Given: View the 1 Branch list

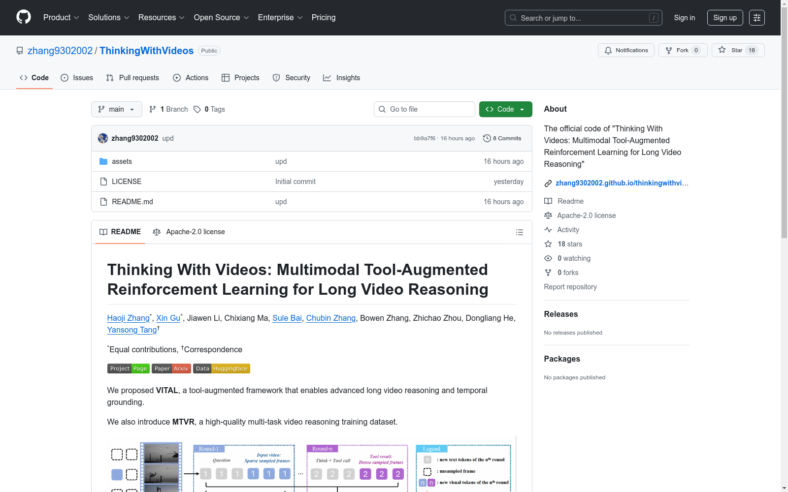Looking at the screenshot, I should (x=169, y=109).
